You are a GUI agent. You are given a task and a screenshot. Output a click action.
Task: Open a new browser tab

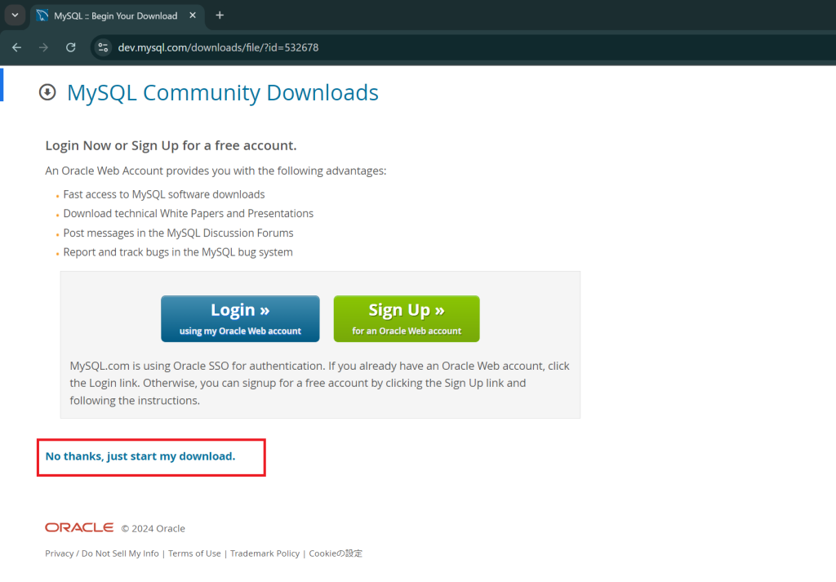click(220, 16)
